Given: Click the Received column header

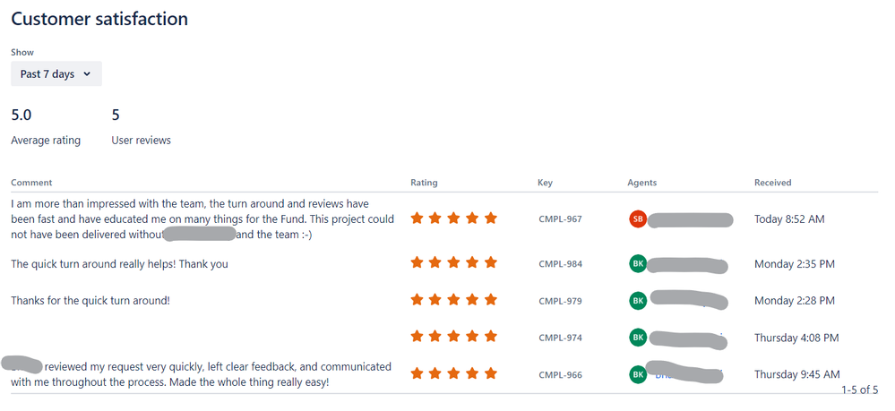Looking at the screenshot, I should (x=773, y=183).
